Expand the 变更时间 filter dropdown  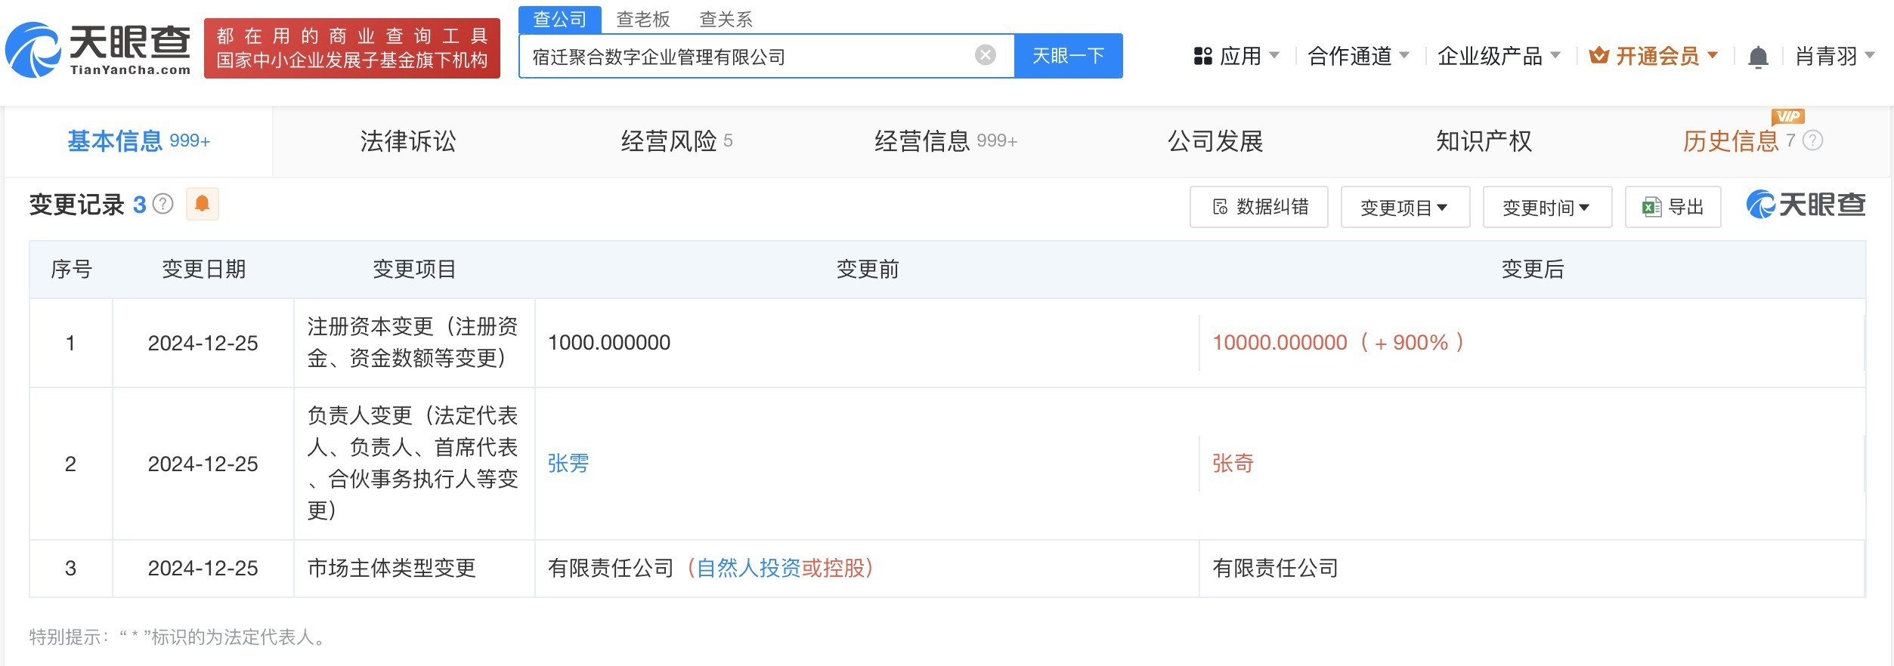(1547, 207)
